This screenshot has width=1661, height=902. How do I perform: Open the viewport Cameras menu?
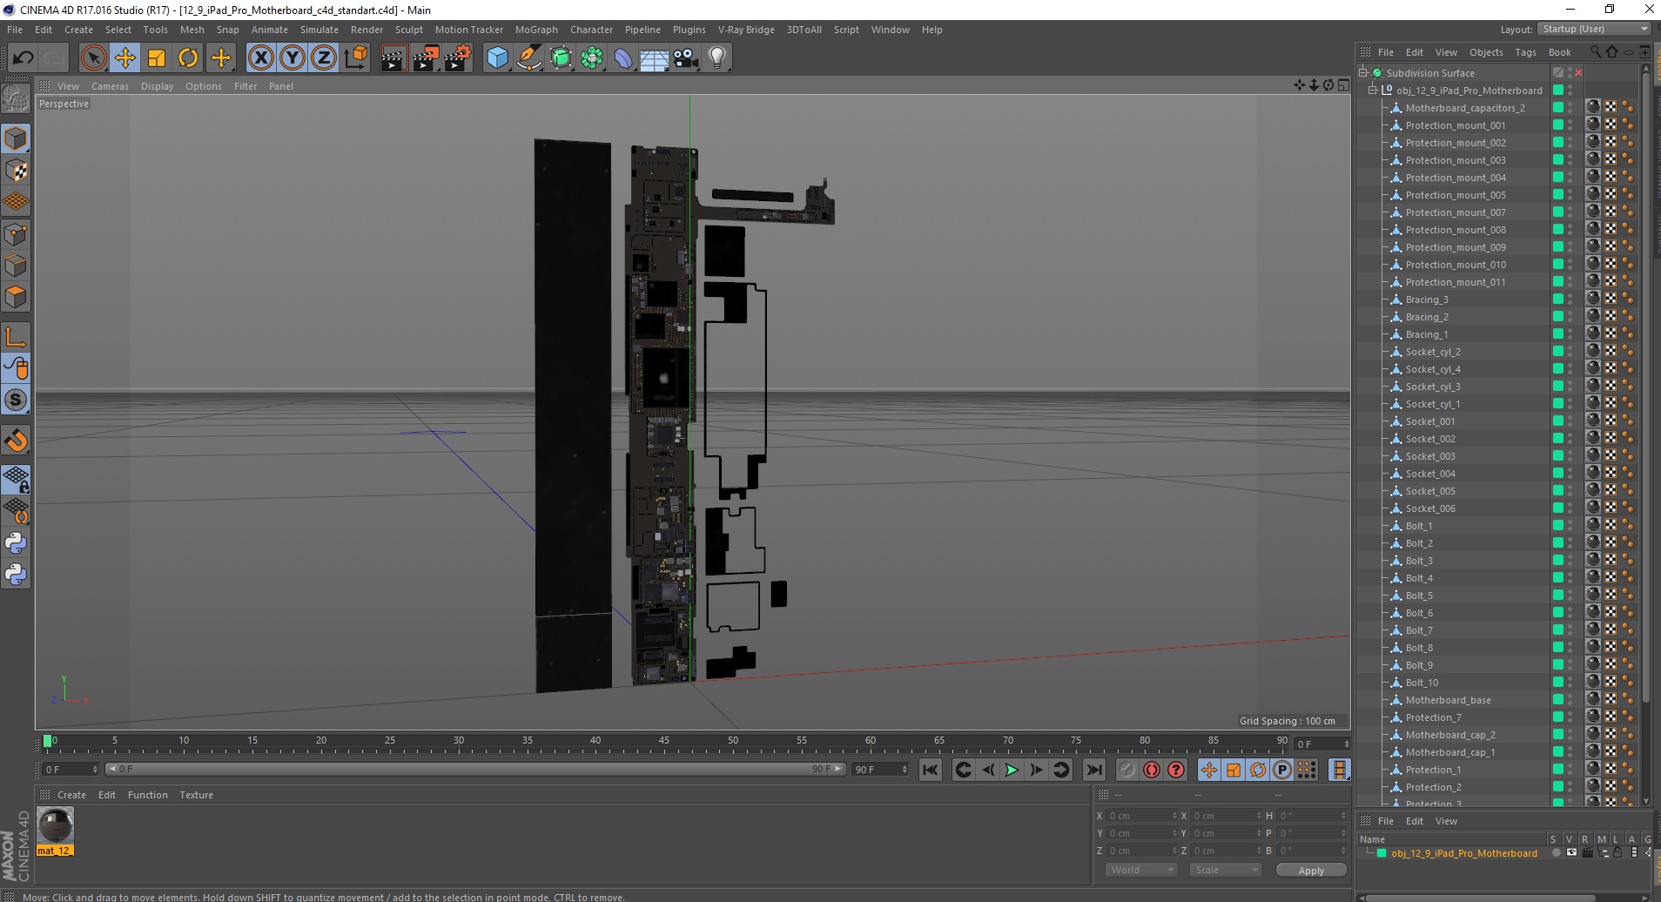coord(110,86)
